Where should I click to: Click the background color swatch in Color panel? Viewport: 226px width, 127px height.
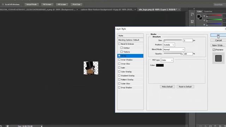201,18
